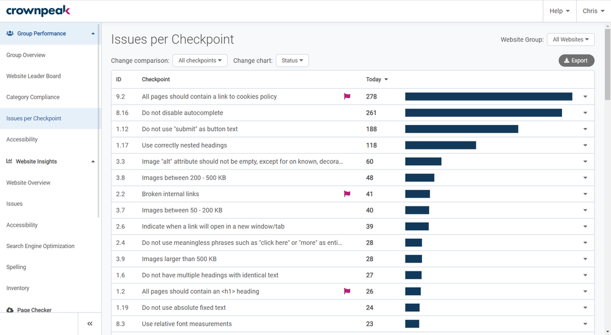Viewport: 611px width, 335px height.
Task: Expand the Broken internal links row
Action: pyautogui.click(x=585, y=194)
